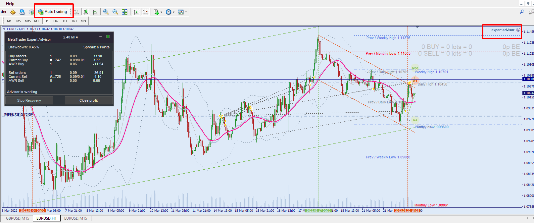This screenshot has width=534, height=223.
Task: Click the chart templates icon
Action: [x=181, y=12]
